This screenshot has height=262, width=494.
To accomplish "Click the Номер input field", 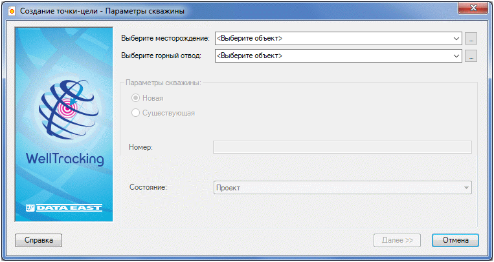I will click(342, 147).
